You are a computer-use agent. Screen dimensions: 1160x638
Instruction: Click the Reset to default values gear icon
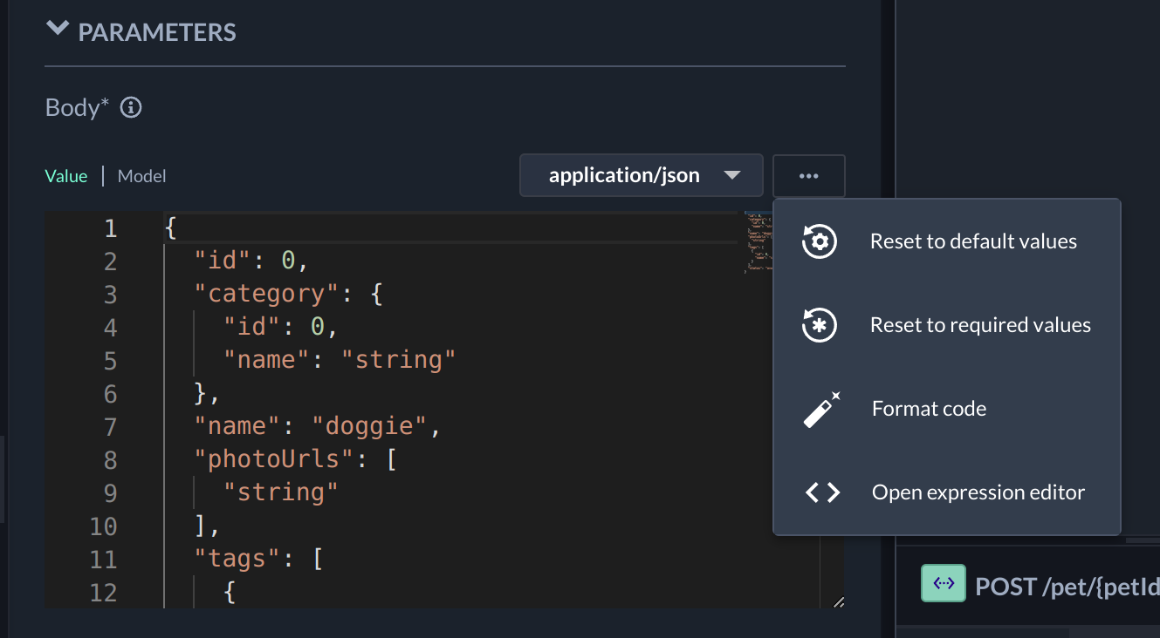click(820, 241)
